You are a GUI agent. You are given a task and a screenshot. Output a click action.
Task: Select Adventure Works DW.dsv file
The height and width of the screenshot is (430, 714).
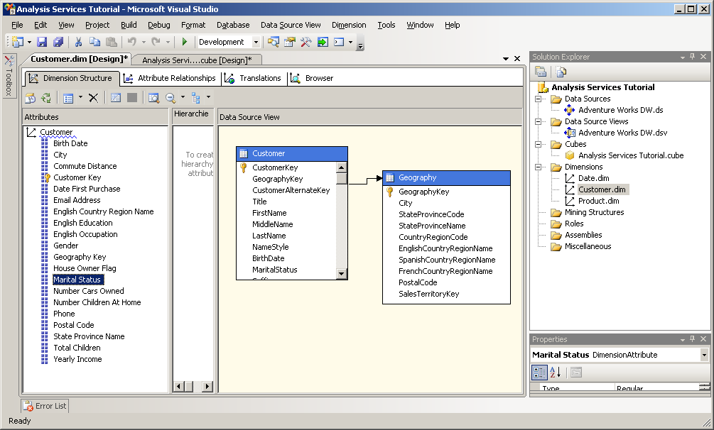coord(622,133)
